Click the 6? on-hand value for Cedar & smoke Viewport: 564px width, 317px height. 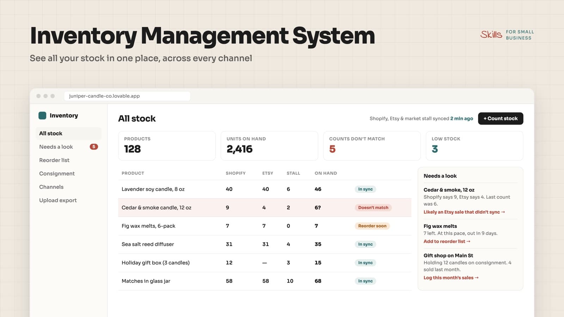pyautogui.click(x=318, y=208)
